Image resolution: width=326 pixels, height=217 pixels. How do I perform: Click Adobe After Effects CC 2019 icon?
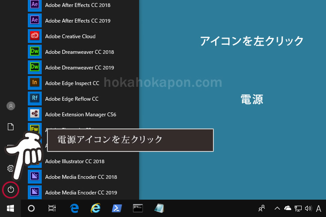click(x=35, y=20)
